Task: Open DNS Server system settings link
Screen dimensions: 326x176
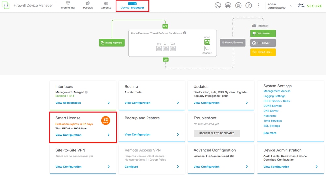Action: [x=271, y=111]
